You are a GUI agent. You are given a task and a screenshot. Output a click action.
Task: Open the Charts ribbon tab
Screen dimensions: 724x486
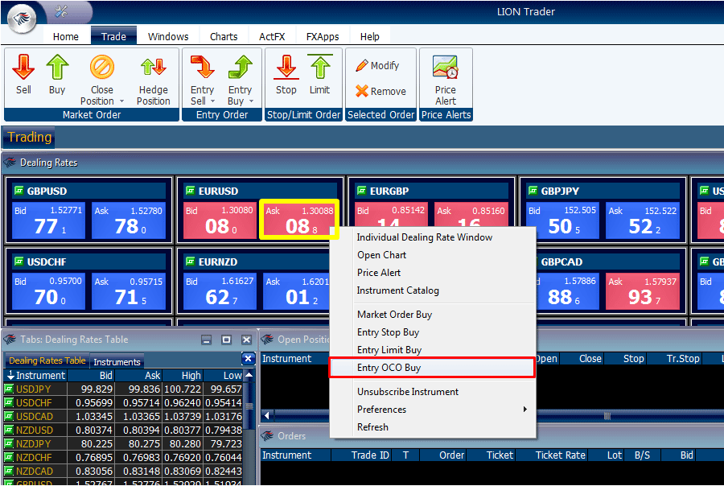pos(224,36)
